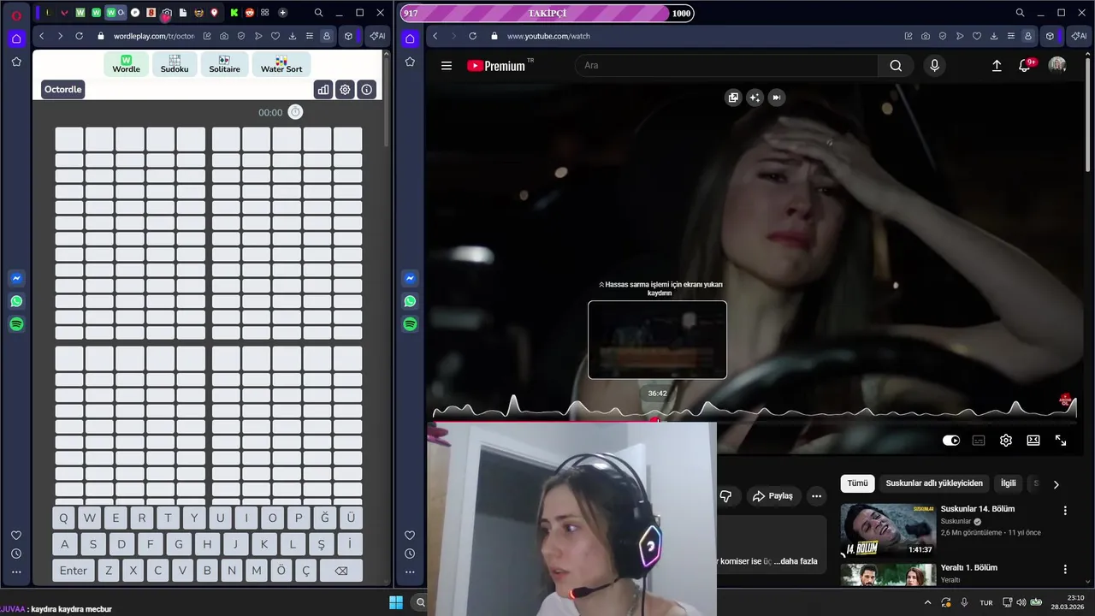
Task: Expand description with ...daha fazla
Action: click(796, 561)
